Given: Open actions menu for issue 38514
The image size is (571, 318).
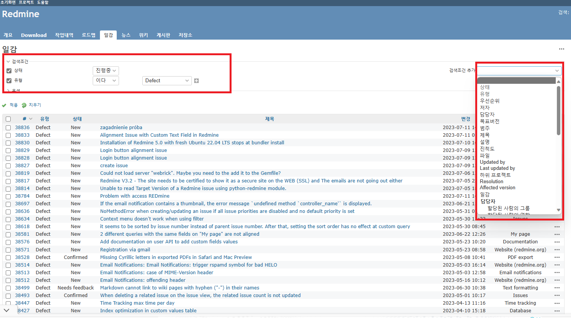Looking at the screenshot, I should click(557, 265).
